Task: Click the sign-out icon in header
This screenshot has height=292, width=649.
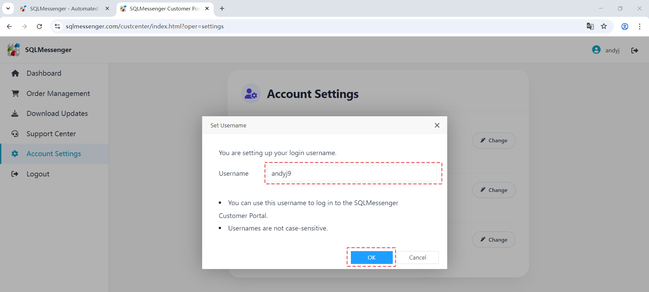Action: tap(634, 50)
